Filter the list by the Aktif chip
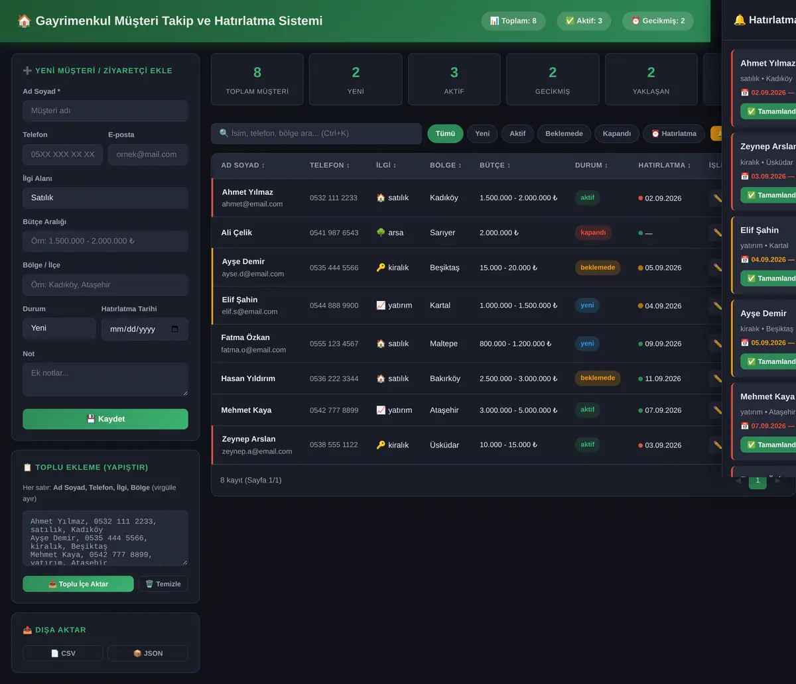This screenshot has height=684, width=796. (517, 133)
